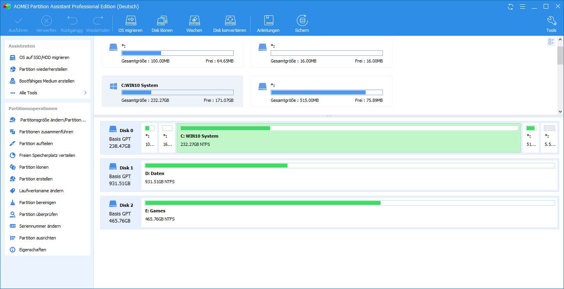Viewport: 564px width, 289px height.
Task: Toggle the partition list view icon
Action: tap(551, 42)
